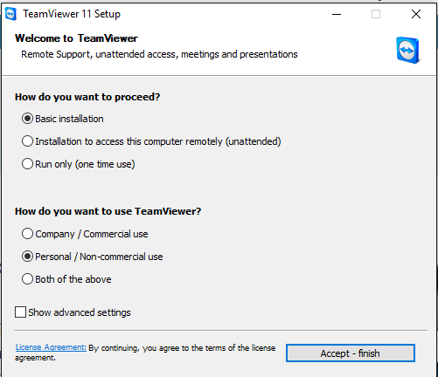This screenshot has width=438, height=377.
Task: Choose Installation to access this computer remotely (unattended)
Action: click(x=151, y=141)
